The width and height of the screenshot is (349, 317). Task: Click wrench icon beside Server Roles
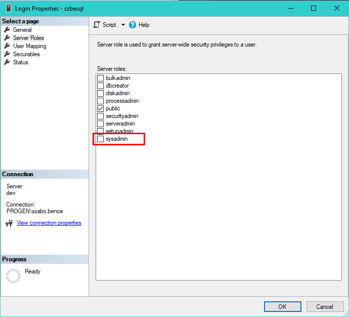7,37
